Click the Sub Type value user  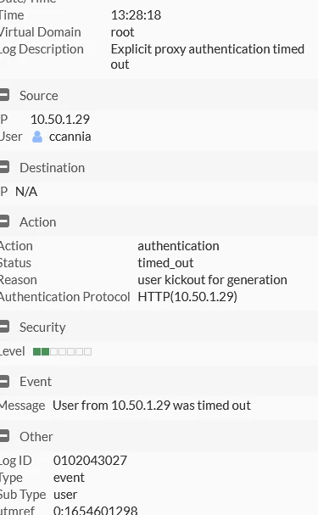pyautogui.click(x=65, y=495)
